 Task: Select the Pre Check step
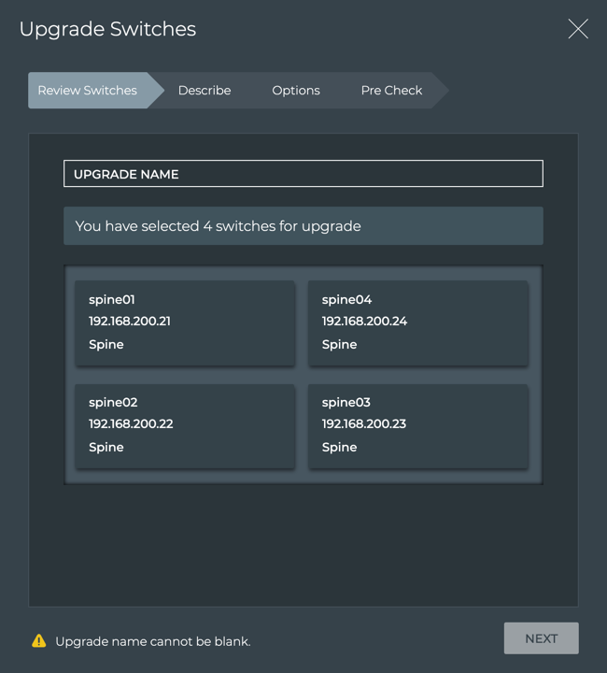coord(391,91)
